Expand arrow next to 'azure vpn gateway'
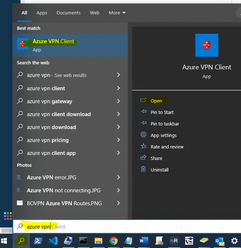This screenshot has width=241, height=248. [x=119, y=101]
